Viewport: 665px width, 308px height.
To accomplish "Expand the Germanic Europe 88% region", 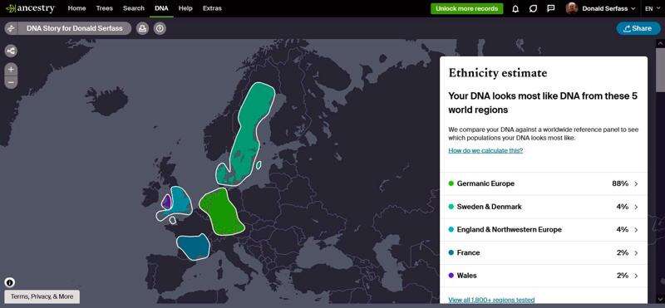I will [544, 183].
